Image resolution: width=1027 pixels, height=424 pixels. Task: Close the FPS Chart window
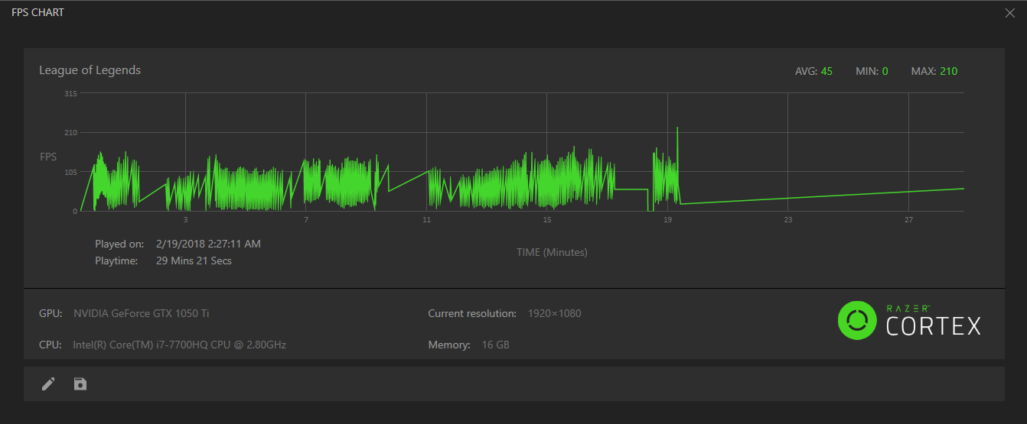(x=1010, y=12)
